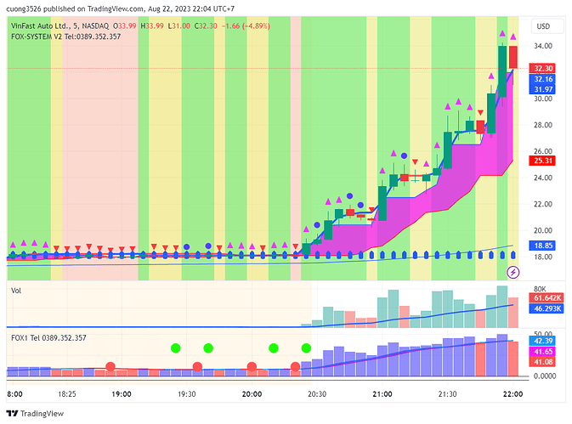Click the 20.00 price axis tick
This screenshot has width=572, height=424.
click(543, 230)
